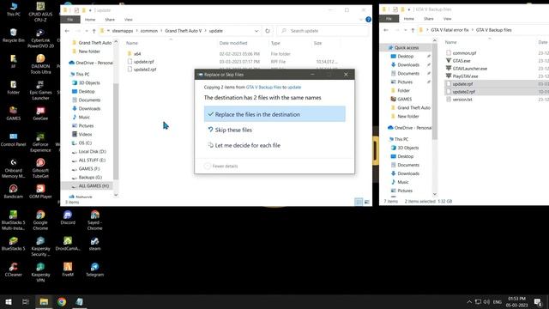
Task: Open View tab in GTA V Backup files window
Action: 448,19
